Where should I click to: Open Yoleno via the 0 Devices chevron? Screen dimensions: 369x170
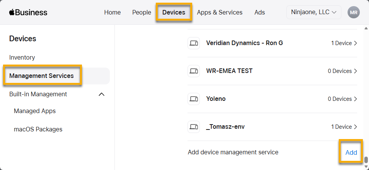coord(356,99)
